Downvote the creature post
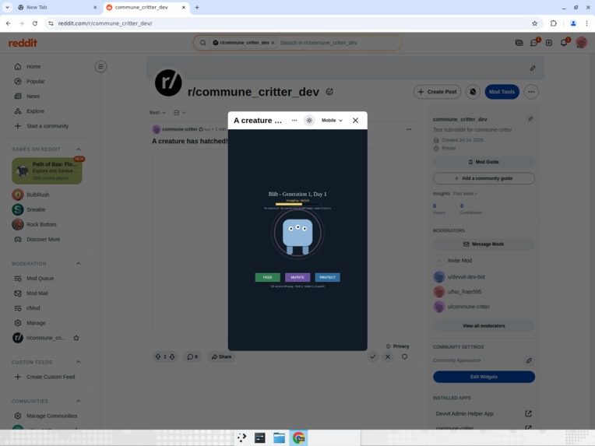This screenshot has width=595, height=446. point(172,356)
